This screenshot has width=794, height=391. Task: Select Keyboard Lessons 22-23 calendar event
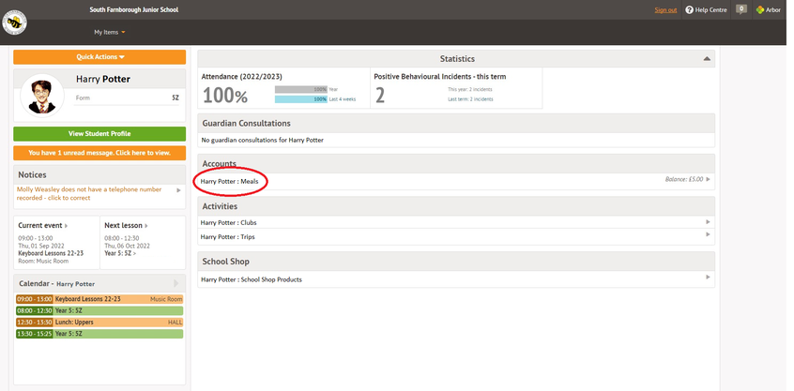coord(99,299)
